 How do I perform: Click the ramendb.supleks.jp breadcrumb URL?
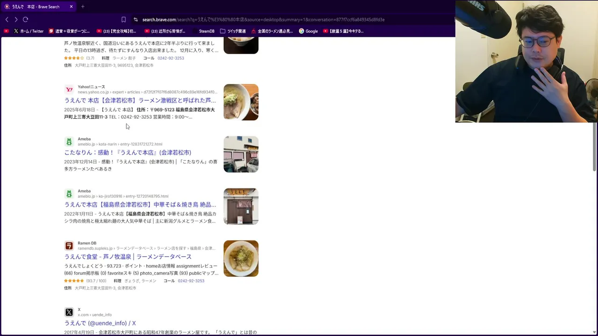click(x=146, y=248)
